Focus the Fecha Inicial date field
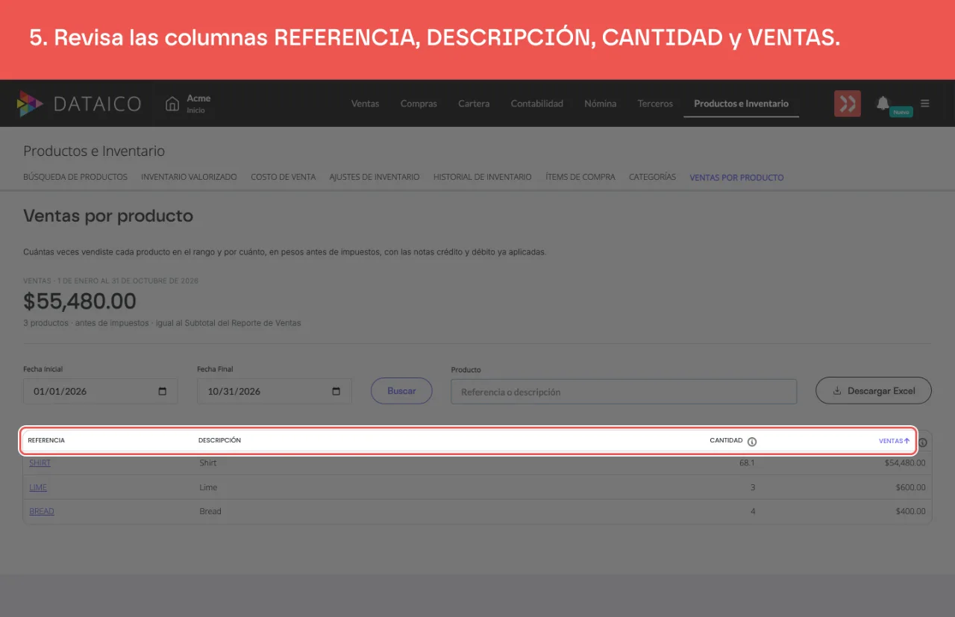Screen dimensions: 955x617 (100, 391)
